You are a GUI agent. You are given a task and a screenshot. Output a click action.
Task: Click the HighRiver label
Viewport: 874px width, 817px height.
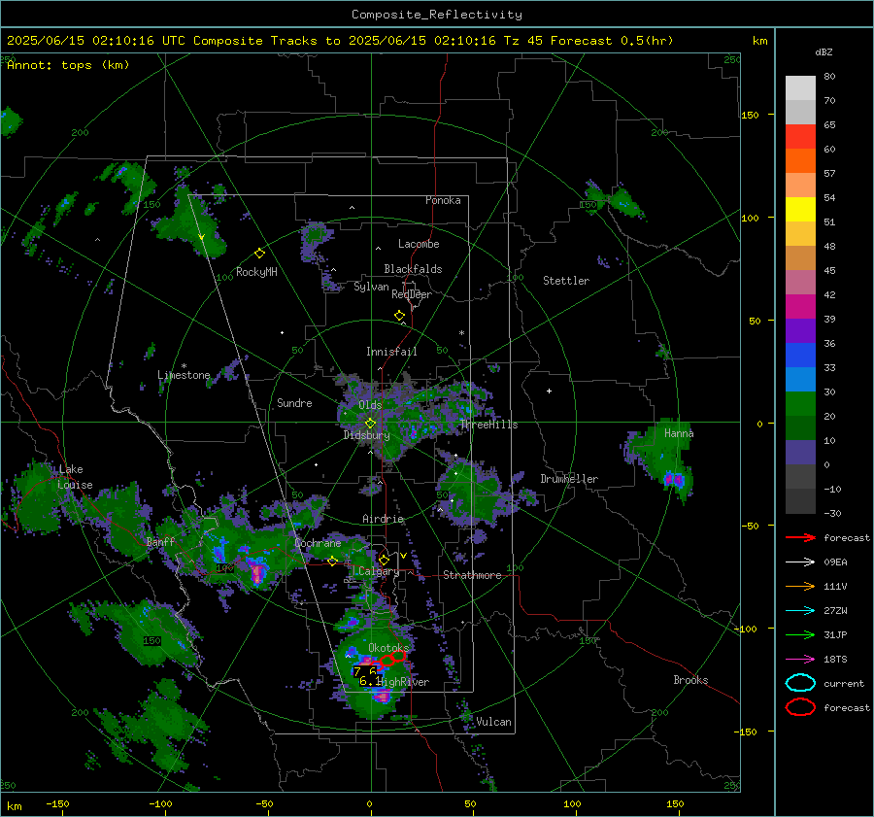tap(404, 682)
